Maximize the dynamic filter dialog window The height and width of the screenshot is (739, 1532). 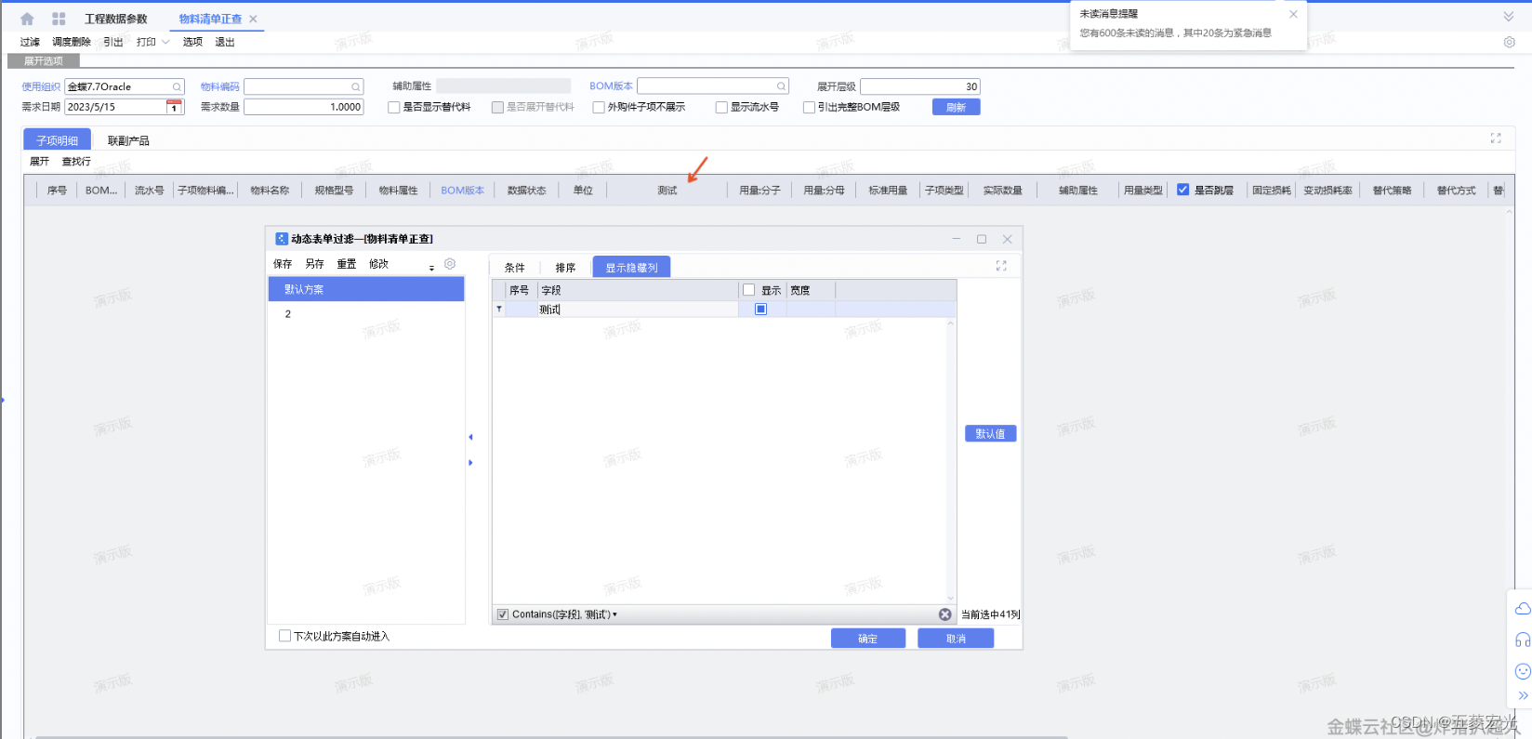point(982,239)
